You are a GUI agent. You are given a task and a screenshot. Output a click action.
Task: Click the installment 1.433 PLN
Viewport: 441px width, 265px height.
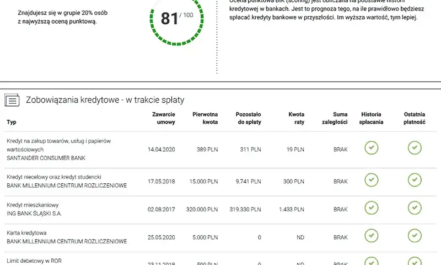292,210
